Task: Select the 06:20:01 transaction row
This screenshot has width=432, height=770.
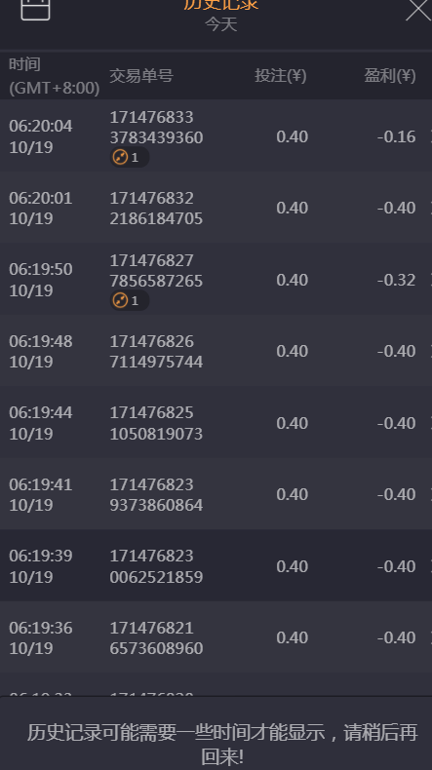Action: [x=216, y=208]
